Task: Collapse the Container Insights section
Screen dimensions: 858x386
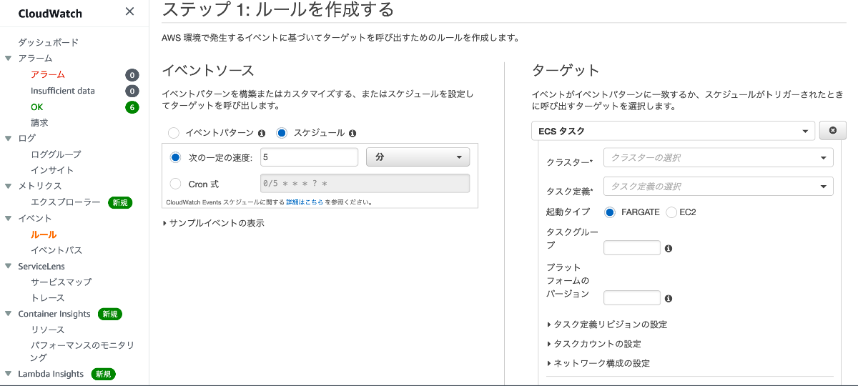Action: pyautogui.click(x=8, y=314)
